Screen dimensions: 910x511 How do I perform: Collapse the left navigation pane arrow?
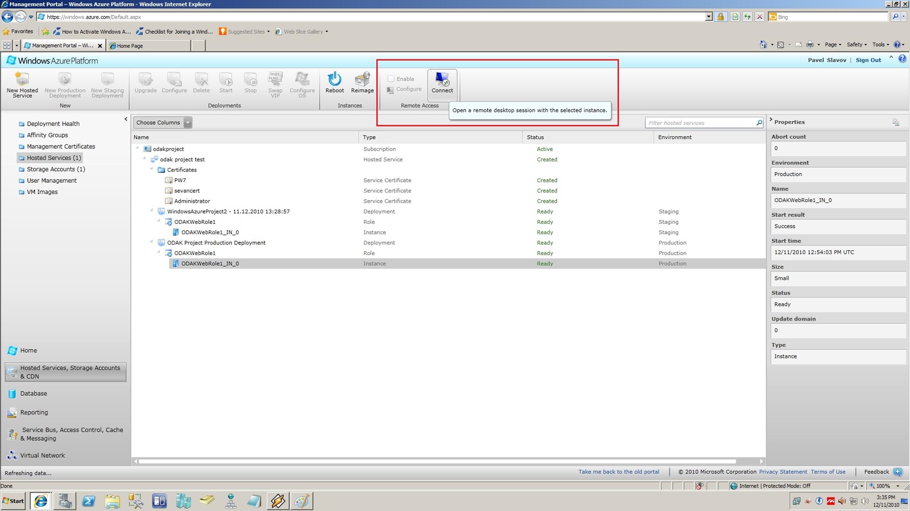[x=126, y=119]
